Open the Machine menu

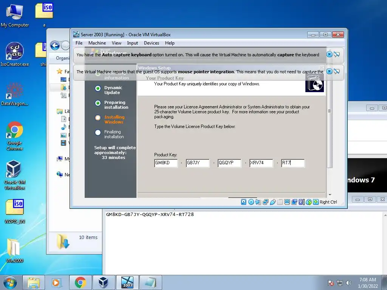(97, 43)
